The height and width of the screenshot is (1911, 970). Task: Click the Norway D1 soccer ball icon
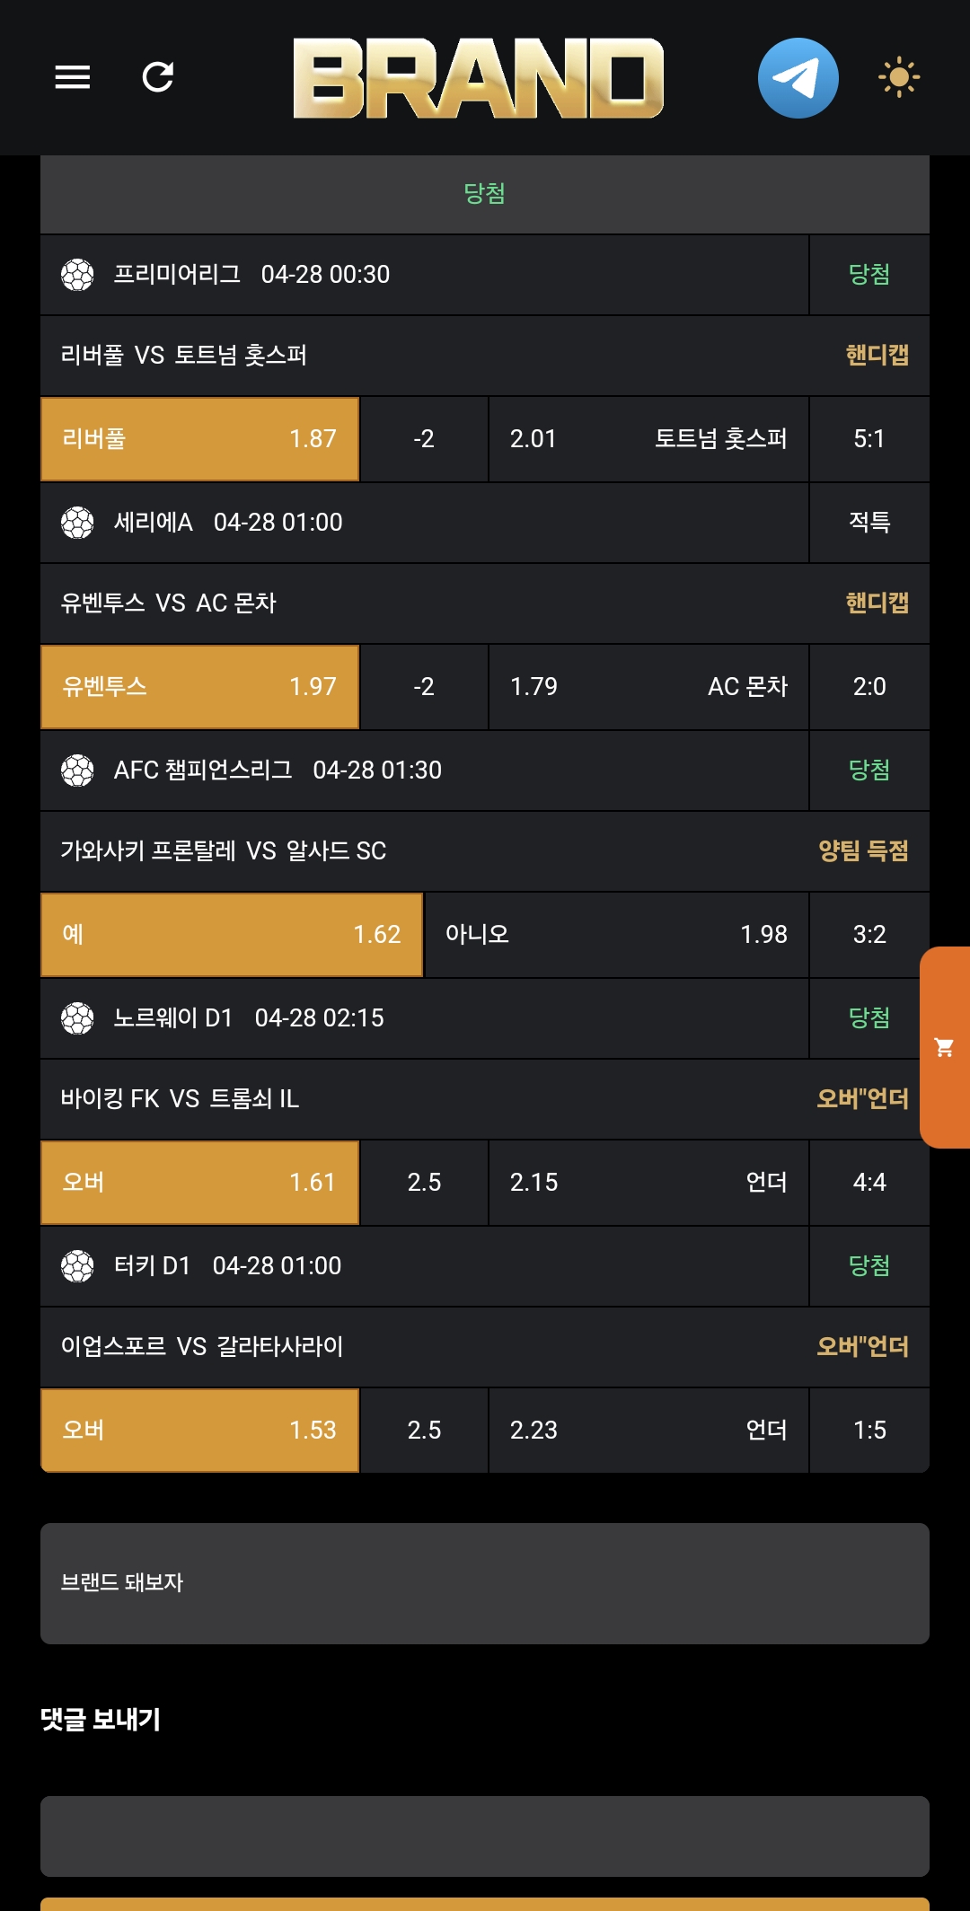[x=77, y=1018]
